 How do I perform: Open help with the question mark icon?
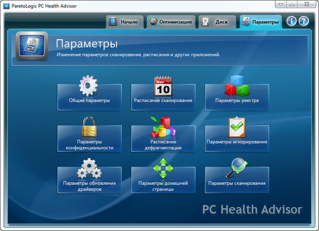tap(304, 22)
